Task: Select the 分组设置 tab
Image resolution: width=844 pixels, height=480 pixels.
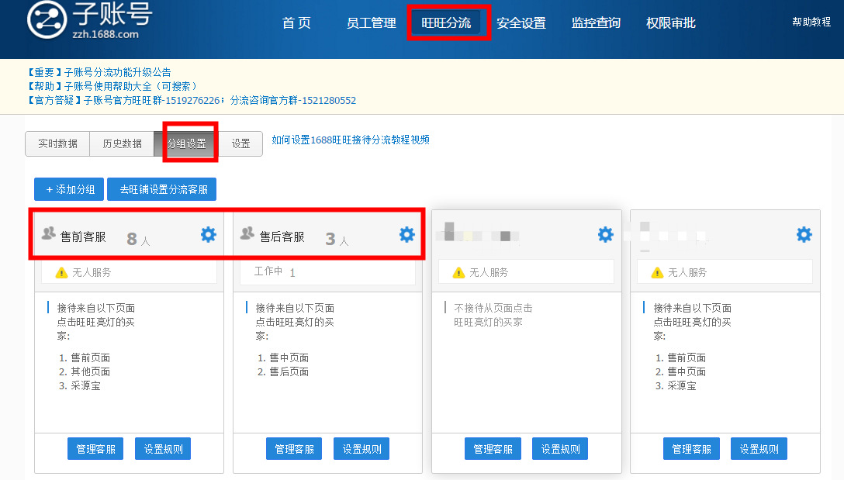Action: [x=186, y=144]
